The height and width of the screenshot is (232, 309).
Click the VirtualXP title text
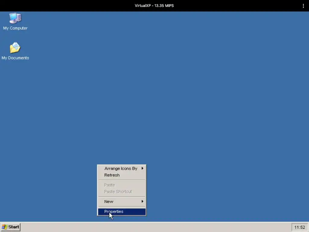(x=154, y=6)
